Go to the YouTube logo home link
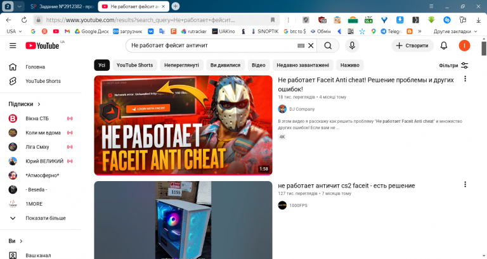This screenshot has height=259, width=487. (x=42, y=46)
